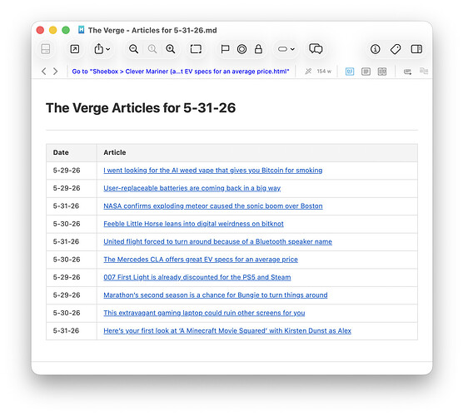Click the 'Date' column header
The width and height of the screenshot is (463, 416).
point(61,152)
